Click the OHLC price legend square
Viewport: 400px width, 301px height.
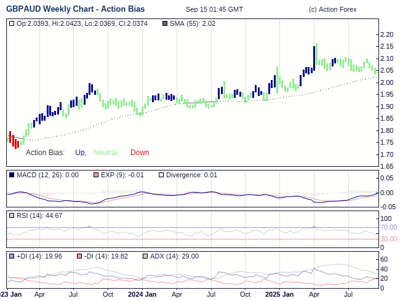coord(12,23)
